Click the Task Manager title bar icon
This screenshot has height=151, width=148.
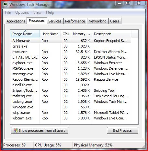(x=6, y=4)
